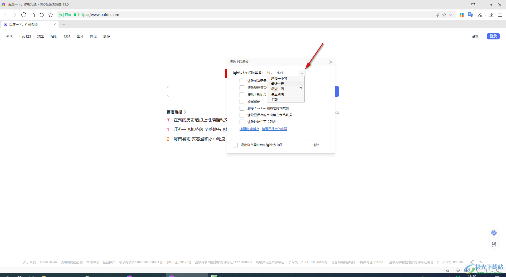Open the colorful extensions grid icon
This screenshot has width=506, height=277.
tap(461, 15)
